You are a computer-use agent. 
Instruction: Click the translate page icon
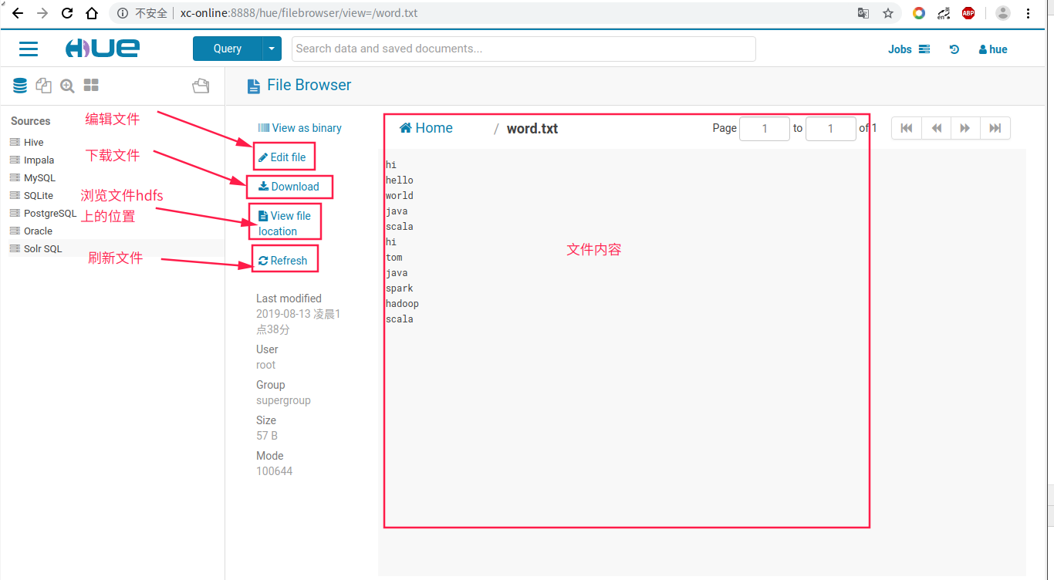point(863,13)
